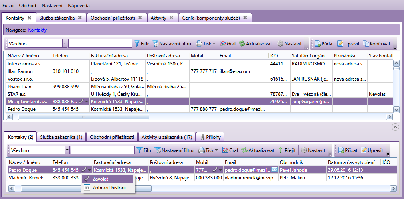Click the Kontakty navigation link
Screen dimensions: 404x199
pos(38,30)
